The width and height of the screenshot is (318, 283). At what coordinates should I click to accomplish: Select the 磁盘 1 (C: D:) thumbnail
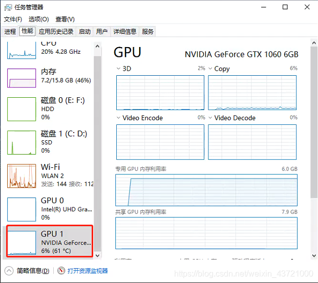point(22,142)
